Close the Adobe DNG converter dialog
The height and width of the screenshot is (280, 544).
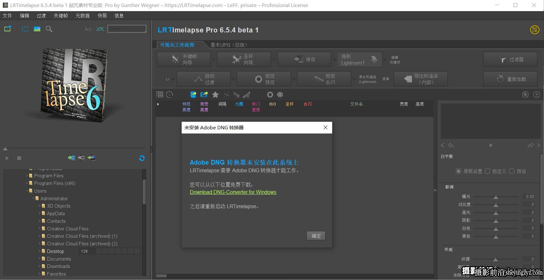325,127
